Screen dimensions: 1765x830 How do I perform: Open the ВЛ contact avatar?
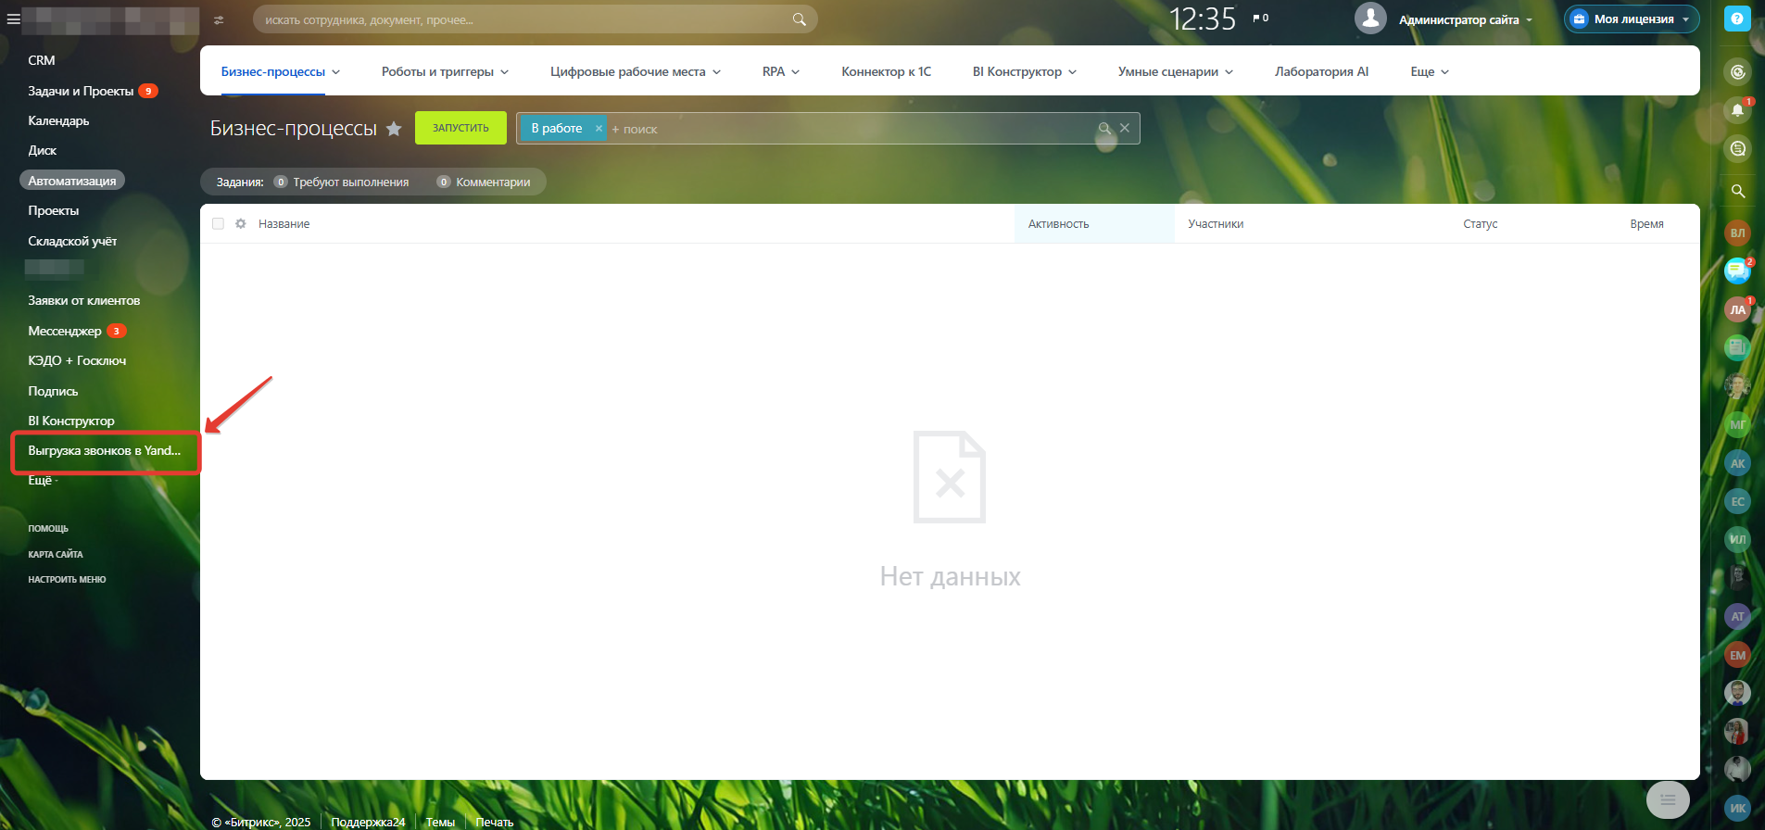tap(1737, 233)
